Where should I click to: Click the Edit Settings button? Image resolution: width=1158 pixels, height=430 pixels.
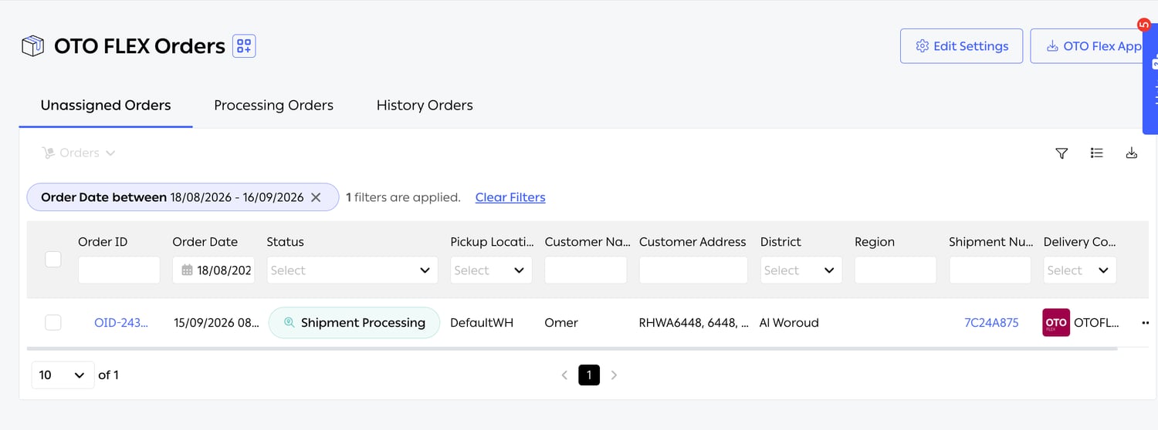point(961,46)
